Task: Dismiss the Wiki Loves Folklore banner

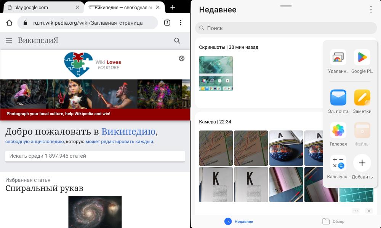Action: tap(181, 59)
